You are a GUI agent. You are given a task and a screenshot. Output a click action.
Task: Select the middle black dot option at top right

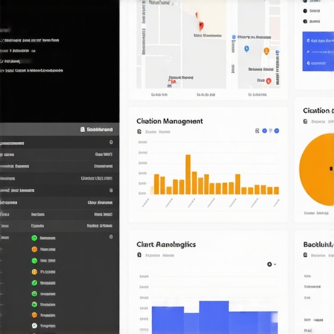(x=305, y=10)
